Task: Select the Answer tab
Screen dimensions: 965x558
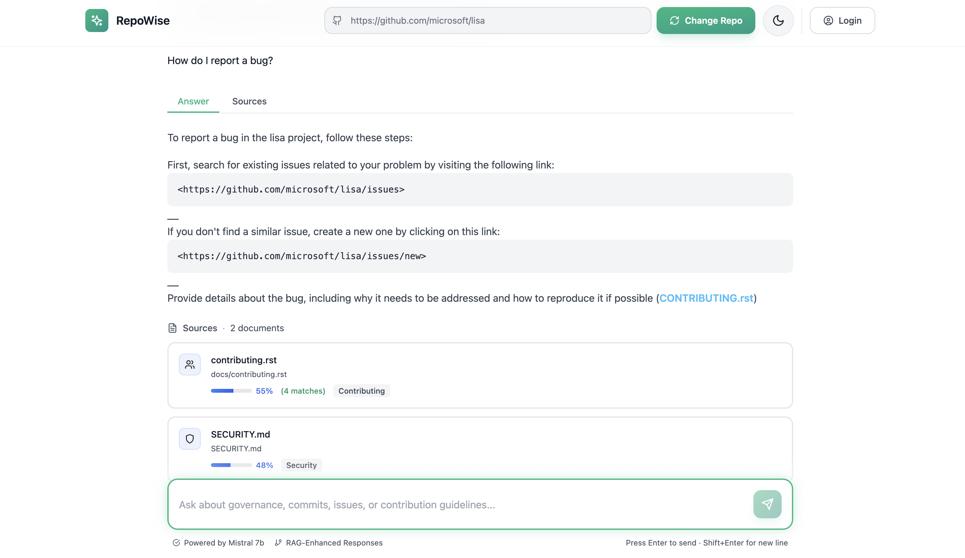Action: [193, 102]
